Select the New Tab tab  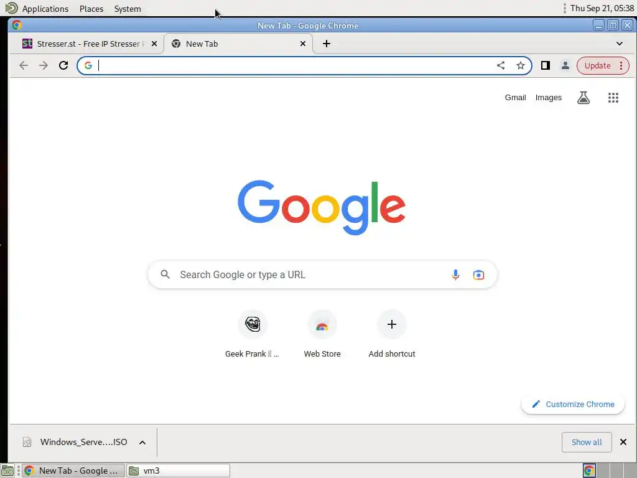click(x=238, y=44)
